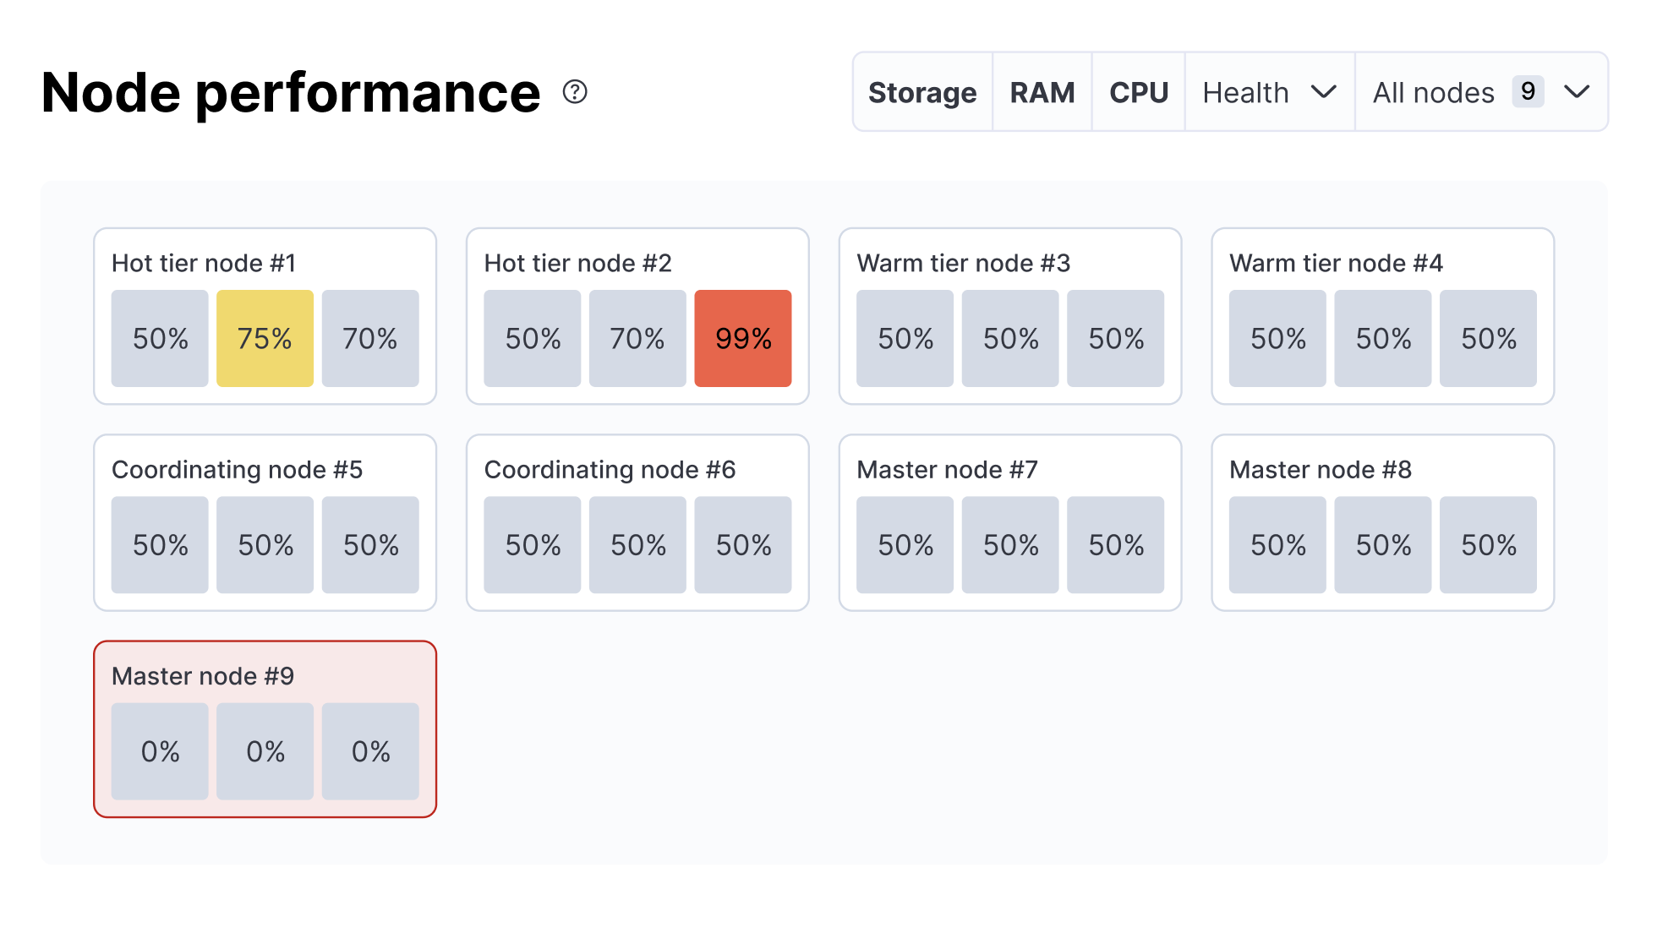1657x933 pixels.
Task: Click the yellow 75% cell in Hot tier node #1
Action: click(265, 339)
